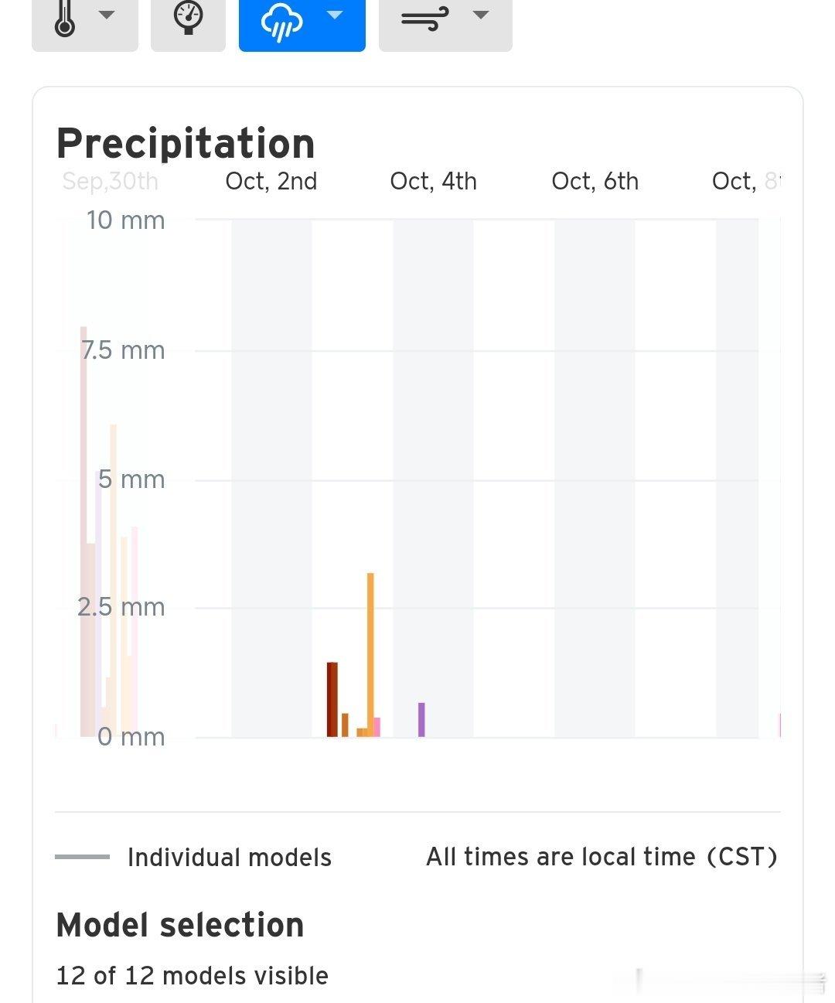This screenshot has width=835, height=1003.
Task: Click the tall faded red bar on Sep 30th
Action: (83, 531)
